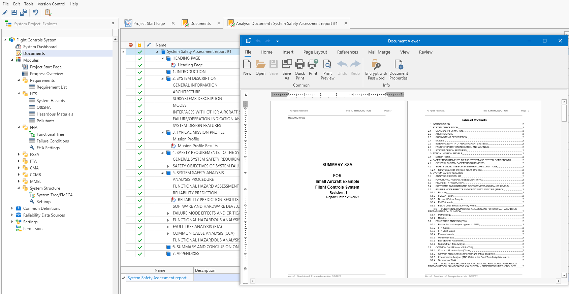Expand the PSSA folder

(19, 155)
